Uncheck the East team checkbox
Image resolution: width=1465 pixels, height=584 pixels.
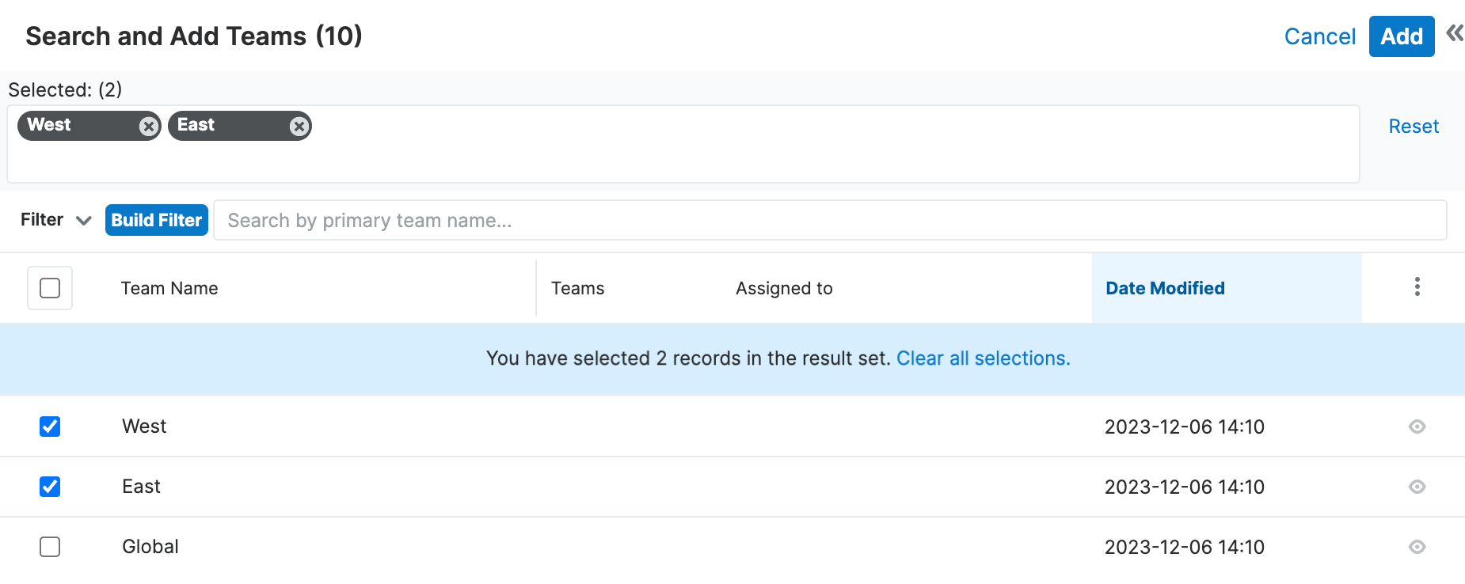click(50, 487)
